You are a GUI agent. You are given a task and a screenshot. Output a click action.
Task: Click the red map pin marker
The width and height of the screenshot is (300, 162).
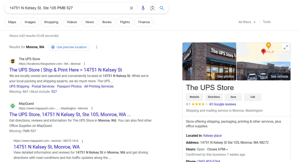coord(263,52)
